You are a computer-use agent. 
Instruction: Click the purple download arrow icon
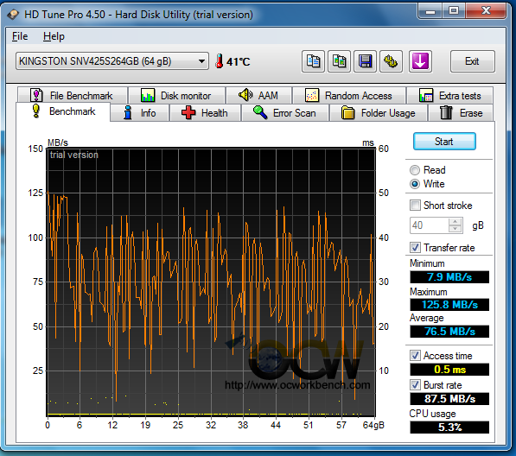click(x=420, y=61)
